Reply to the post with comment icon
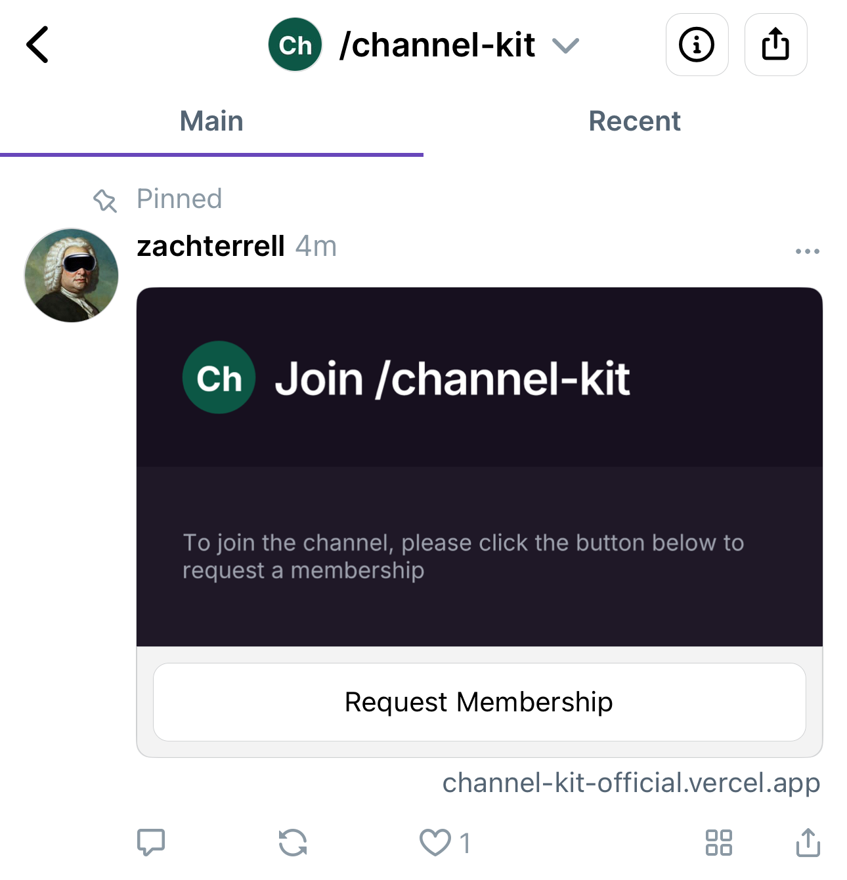This screenshot has width=847, height=880. 151,843
